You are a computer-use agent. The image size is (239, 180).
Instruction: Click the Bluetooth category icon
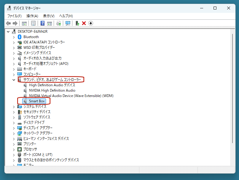(20, 37)
